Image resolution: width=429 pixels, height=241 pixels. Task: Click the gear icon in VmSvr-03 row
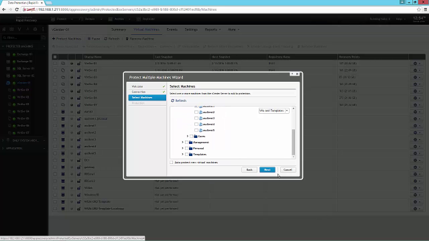(x=415, y=78)
